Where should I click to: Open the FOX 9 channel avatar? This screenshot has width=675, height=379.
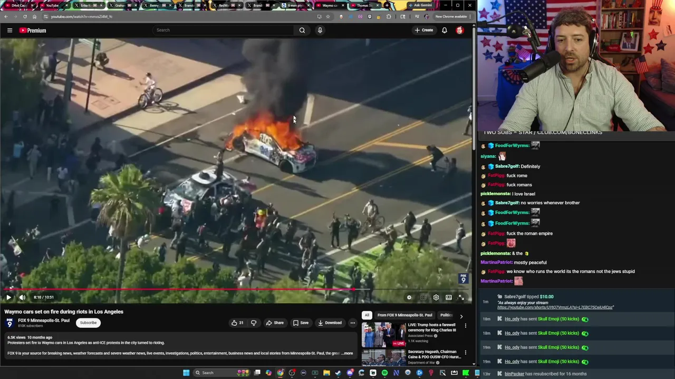click(9, 323)
